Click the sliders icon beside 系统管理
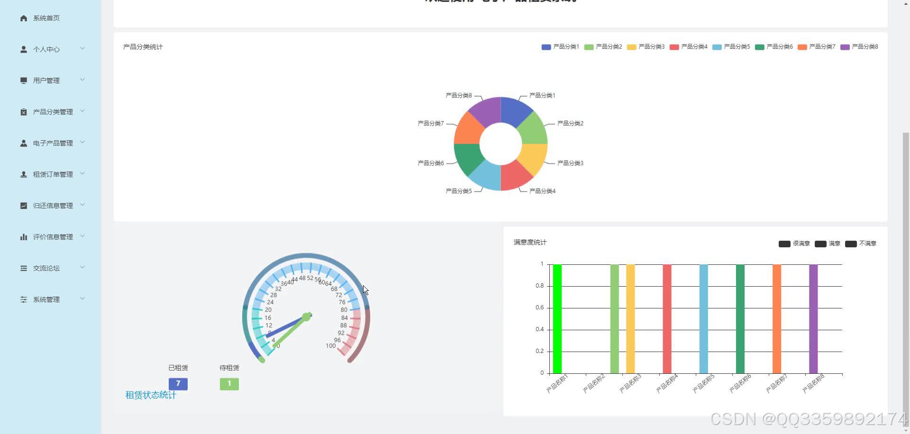 [24, 299]
